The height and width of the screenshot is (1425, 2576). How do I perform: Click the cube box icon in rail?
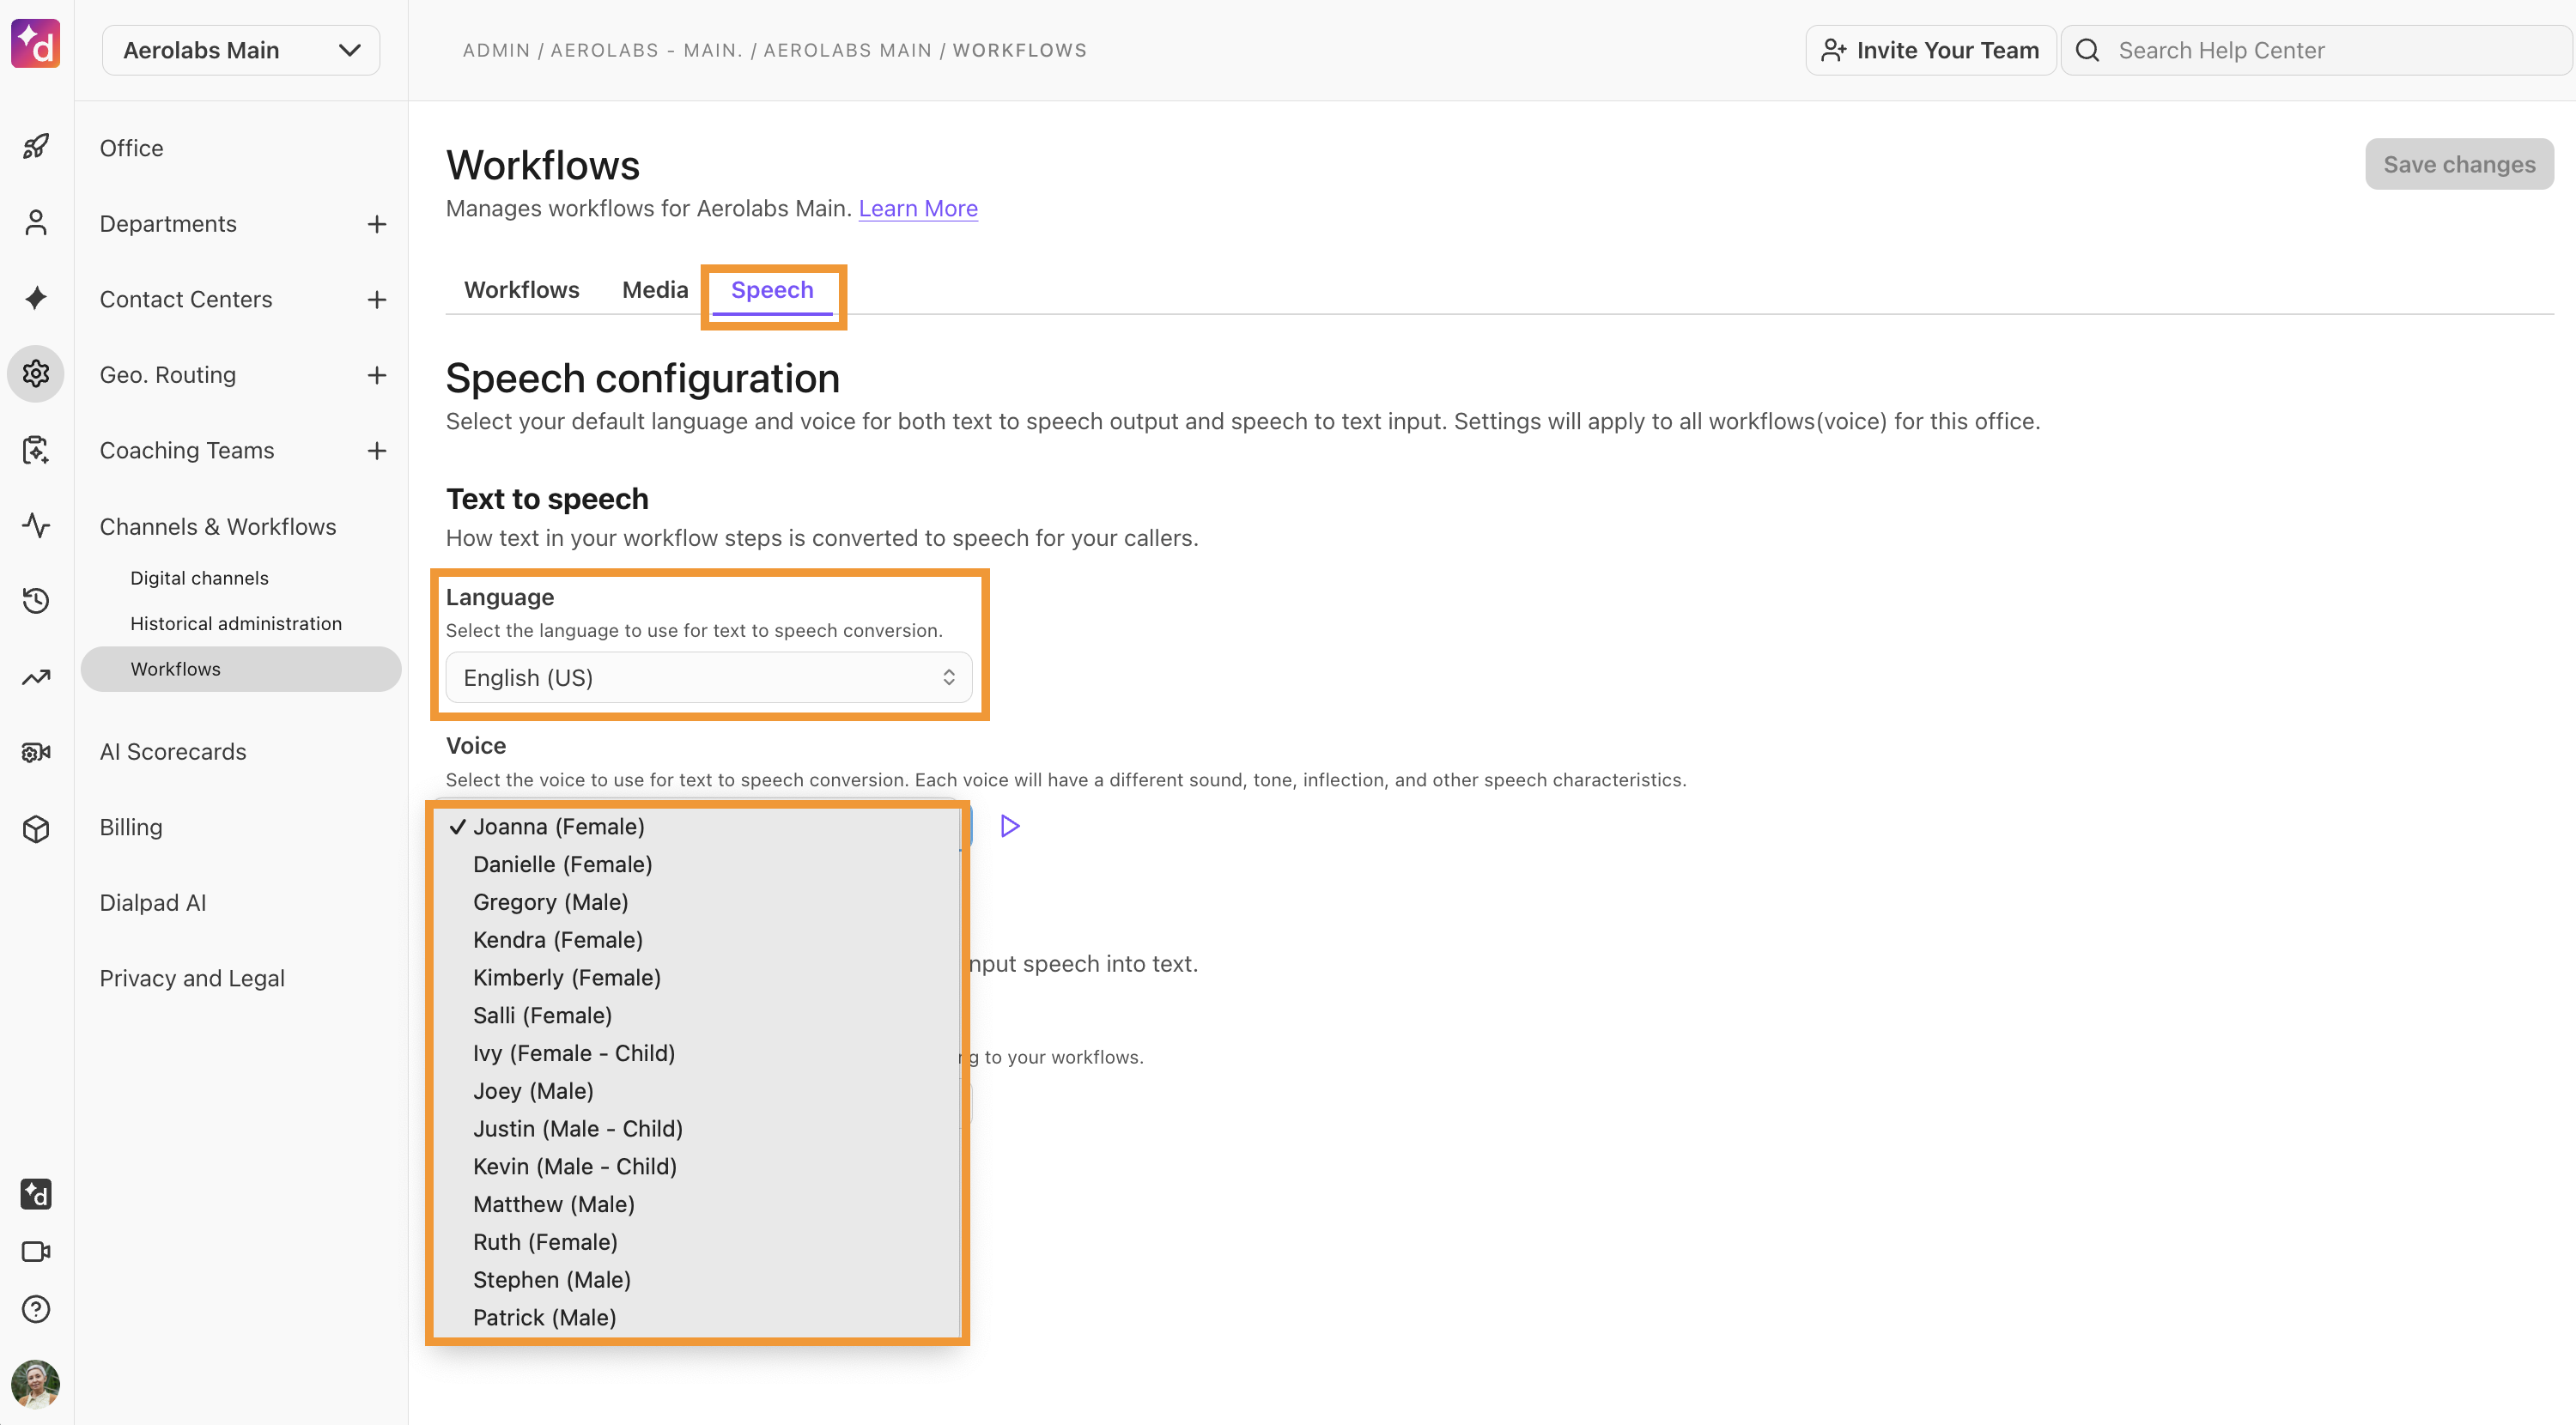[x=36, y=828]
